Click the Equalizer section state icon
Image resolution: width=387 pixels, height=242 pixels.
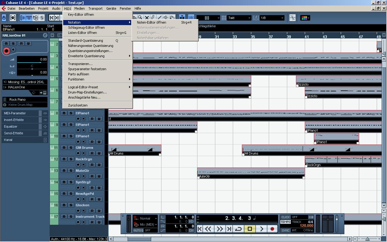point(45,126)
